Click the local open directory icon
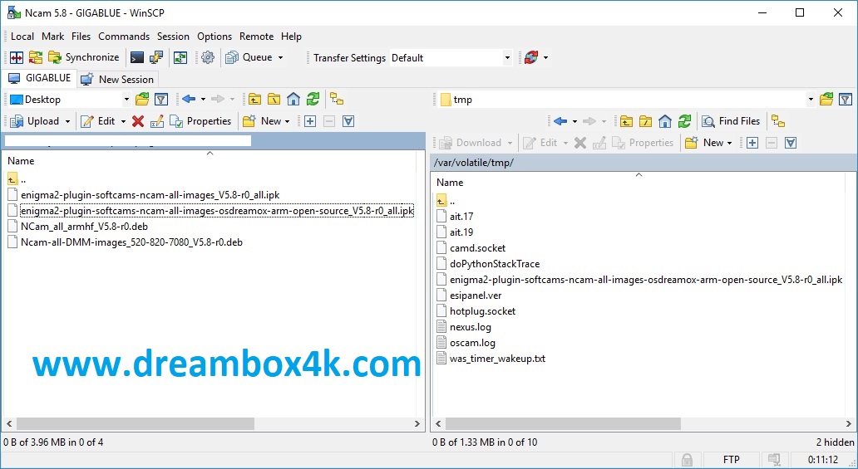This screenshot has height=469, width=858. tap(142, 100)
